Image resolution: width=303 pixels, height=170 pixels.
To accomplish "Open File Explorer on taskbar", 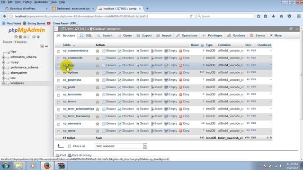I will (x=19, y=166).
